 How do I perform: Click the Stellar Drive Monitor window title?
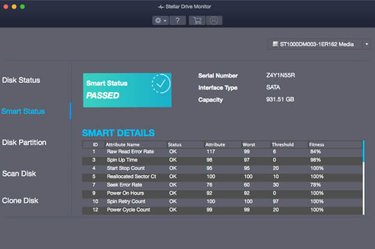click(x=188, y=7)
